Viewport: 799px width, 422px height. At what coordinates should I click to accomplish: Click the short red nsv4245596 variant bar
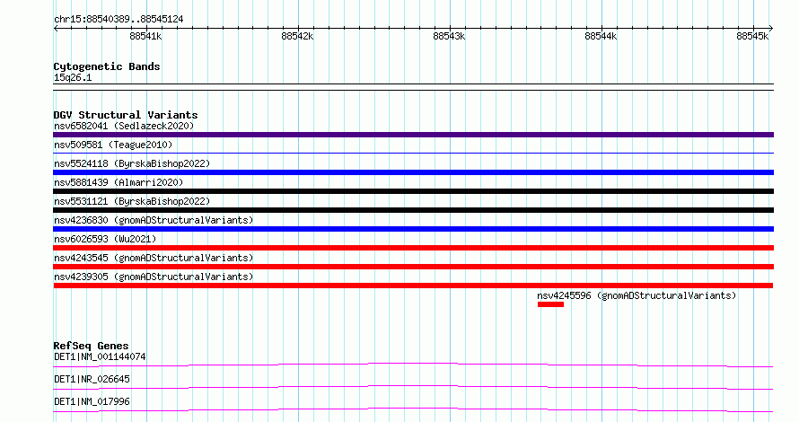click(550, 304)
